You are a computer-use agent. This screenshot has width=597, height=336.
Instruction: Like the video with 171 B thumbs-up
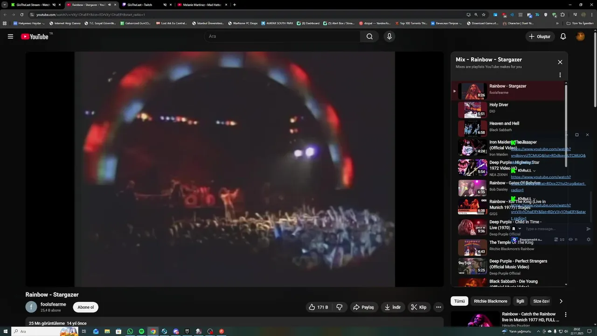pyautogui.click(x=318, y=307)
